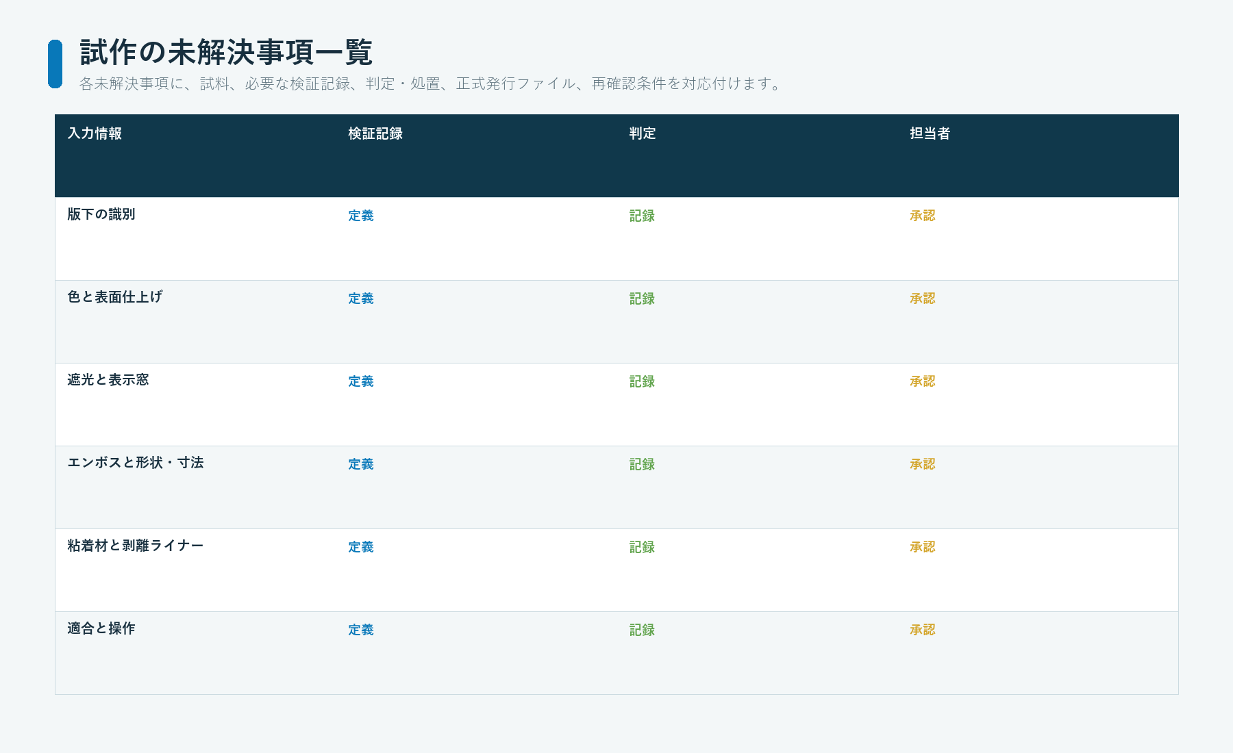Select the 適合と操作 row label
This screenshot has width=1233, height=753.
(x=101, y=628)
